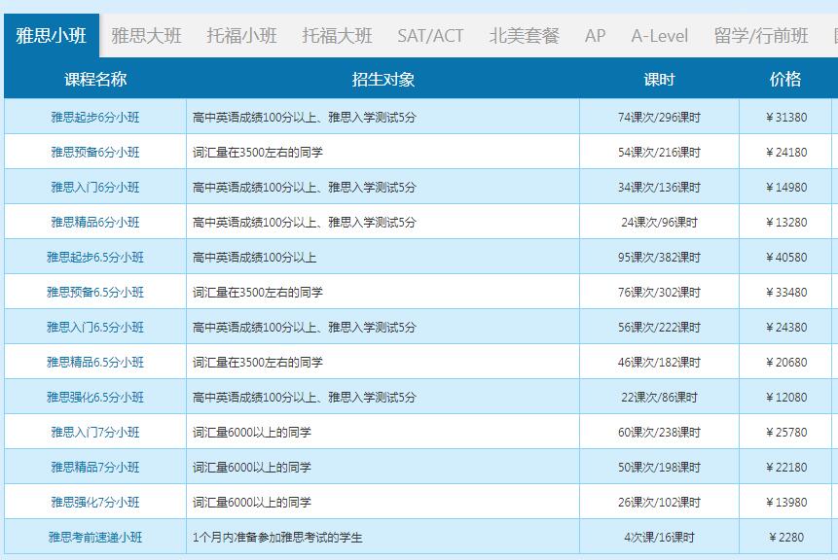This screenshot has width=838, height=560.
Task: Click the 招生对象 column header
Action: pyautogui.click(x=383, y=79)
